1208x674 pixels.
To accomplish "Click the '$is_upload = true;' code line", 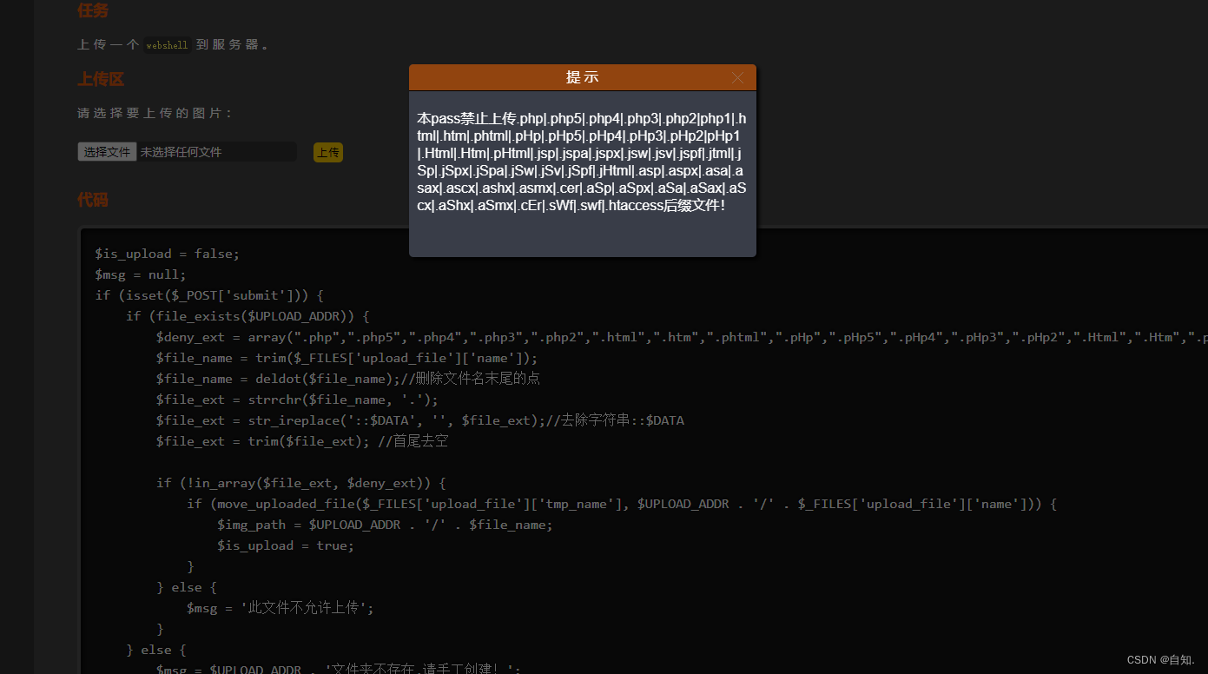I will coord(286,545).
